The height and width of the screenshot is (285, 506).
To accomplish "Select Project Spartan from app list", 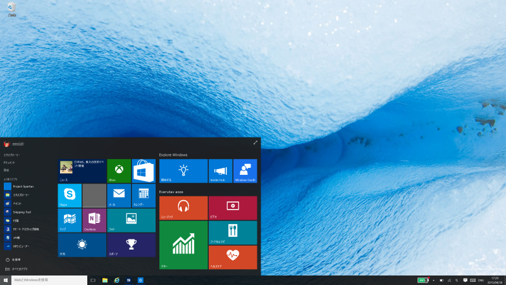I will pos(23,186).
